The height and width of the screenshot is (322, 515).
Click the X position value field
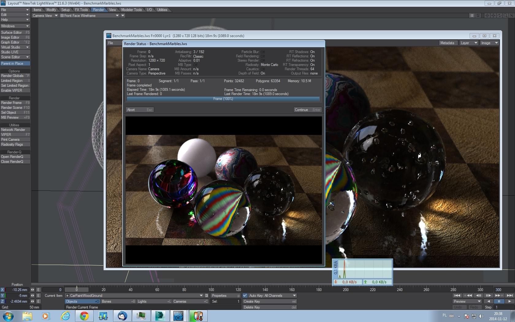pyautogui.click(x=18, y=290)
